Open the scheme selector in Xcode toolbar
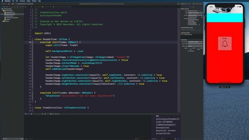Screen dimensions: 249x140 tap(21, 4)
